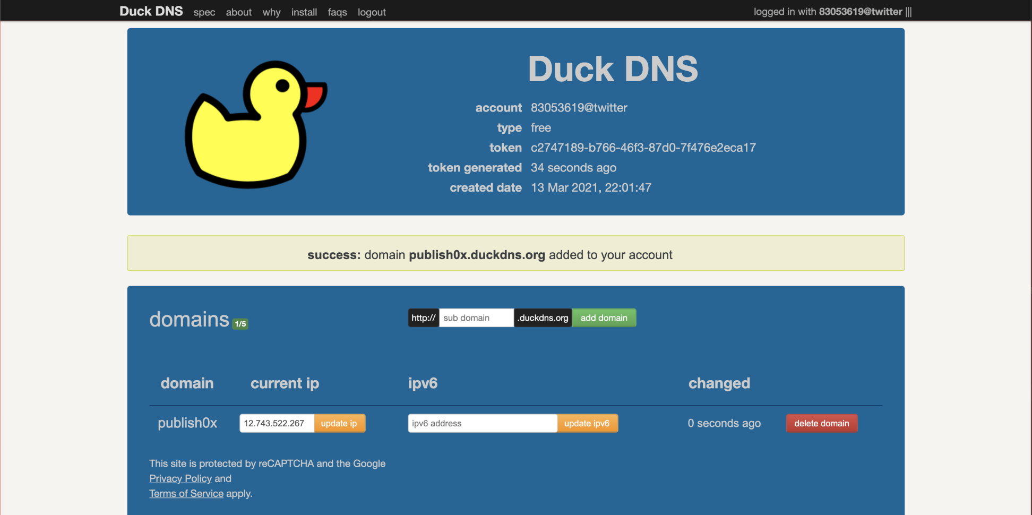The image size is (1032, 515).
Task: Click the 1/5 domains count badge
Action: pyautogui.click(x=240, y=323)
